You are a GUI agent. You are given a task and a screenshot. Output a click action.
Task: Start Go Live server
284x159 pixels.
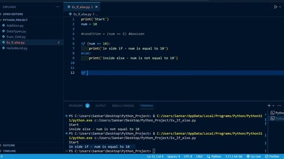[x=254, y=156]
